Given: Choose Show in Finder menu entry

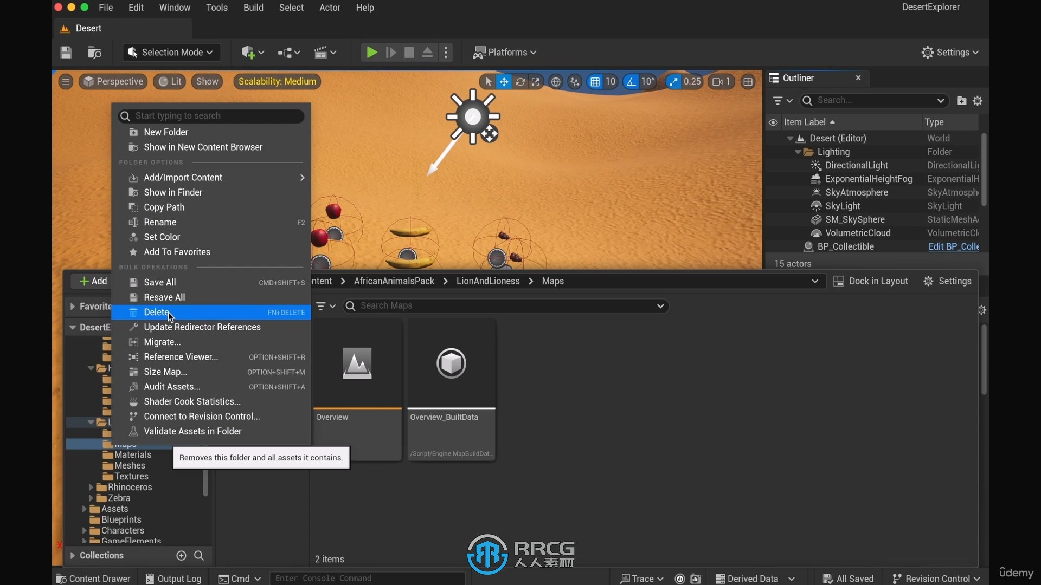Looking at the screenshot, I should point(211,192).
